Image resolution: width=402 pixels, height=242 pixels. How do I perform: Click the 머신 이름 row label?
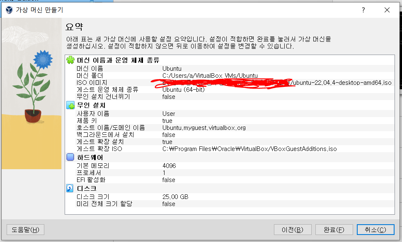point(90,69)
